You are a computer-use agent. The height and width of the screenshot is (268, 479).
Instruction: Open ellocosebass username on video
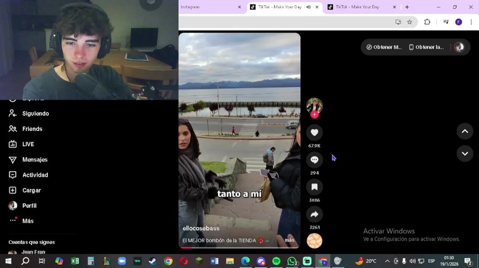201,228
